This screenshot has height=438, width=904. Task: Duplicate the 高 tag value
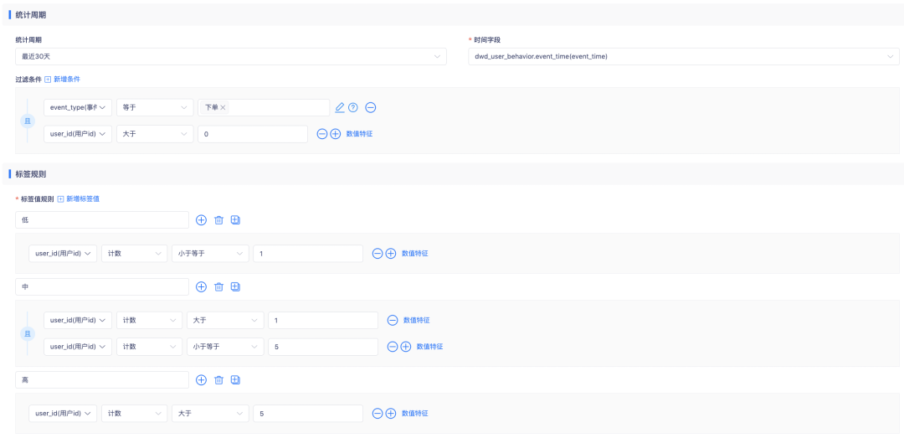235,379
